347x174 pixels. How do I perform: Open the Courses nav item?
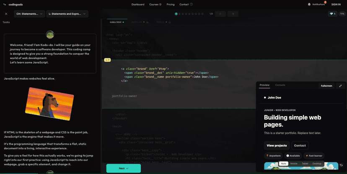point(154,5)
